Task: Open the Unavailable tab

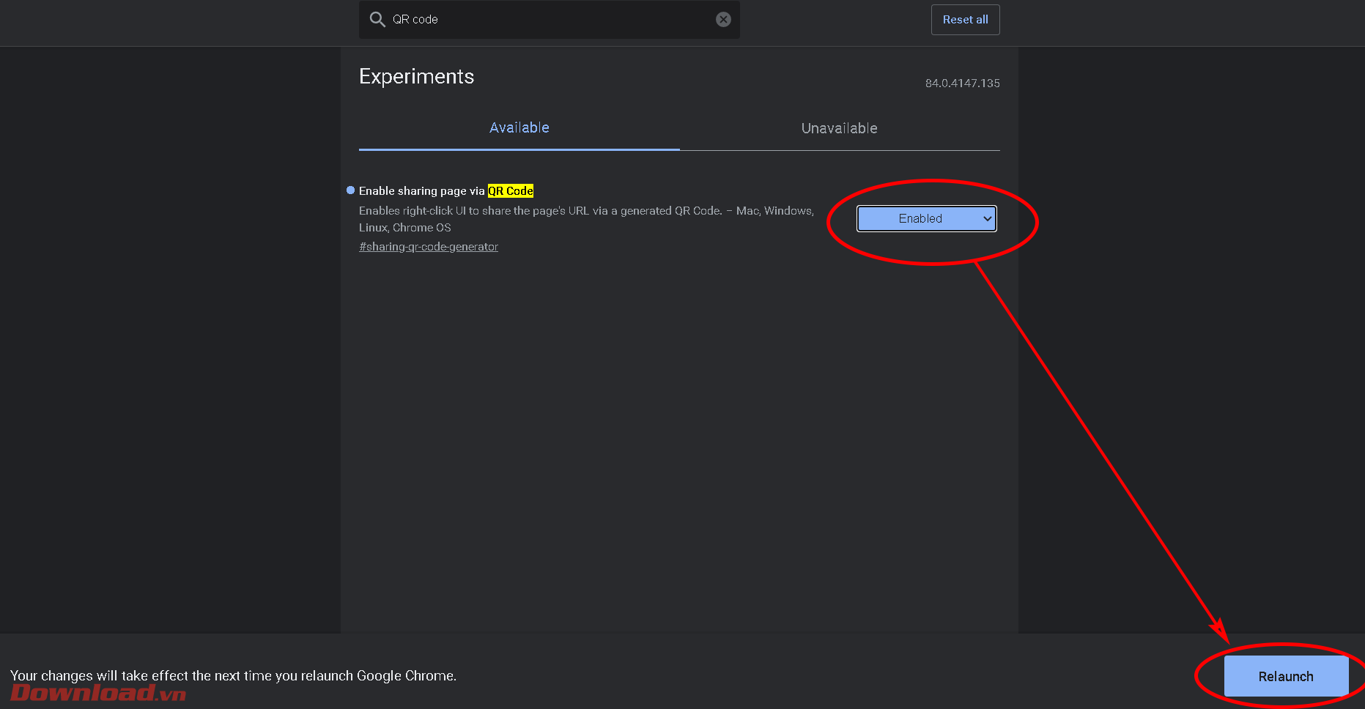Action: (839, 129)
